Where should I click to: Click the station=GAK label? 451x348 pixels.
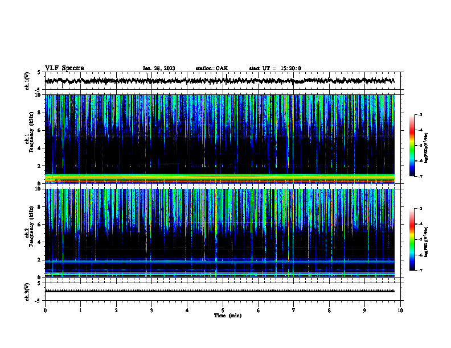pyautogui.click(x=212, y=68)
